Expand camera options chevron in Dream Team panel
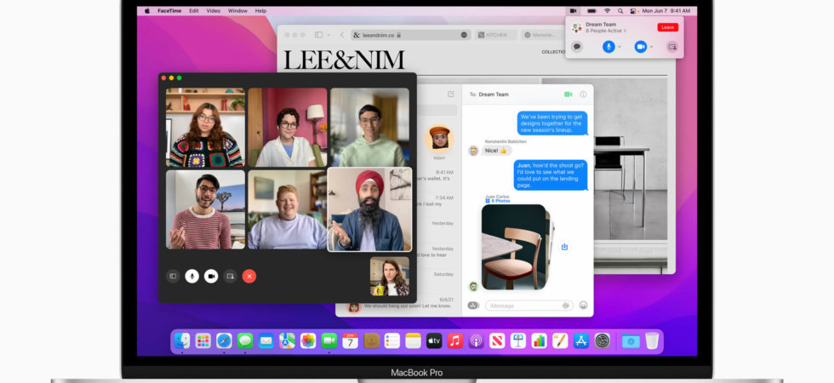Image resolution: width=834 pixels, height=383 pixels. [652, 47]
